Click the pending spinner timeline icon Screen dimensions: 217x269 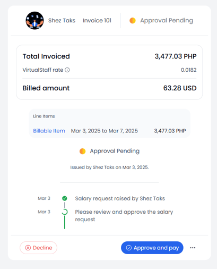click(x=65, y=212)
